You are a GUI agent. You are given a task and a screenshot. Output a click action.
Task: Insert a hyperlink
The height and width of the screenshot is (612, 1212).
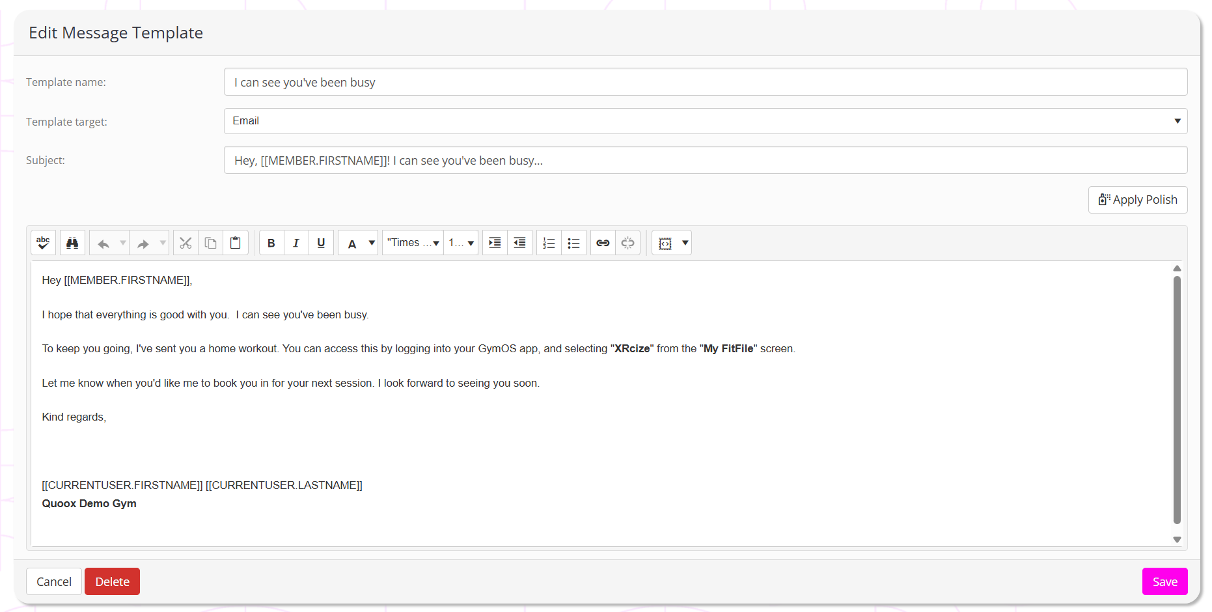(x=603, y=243)
